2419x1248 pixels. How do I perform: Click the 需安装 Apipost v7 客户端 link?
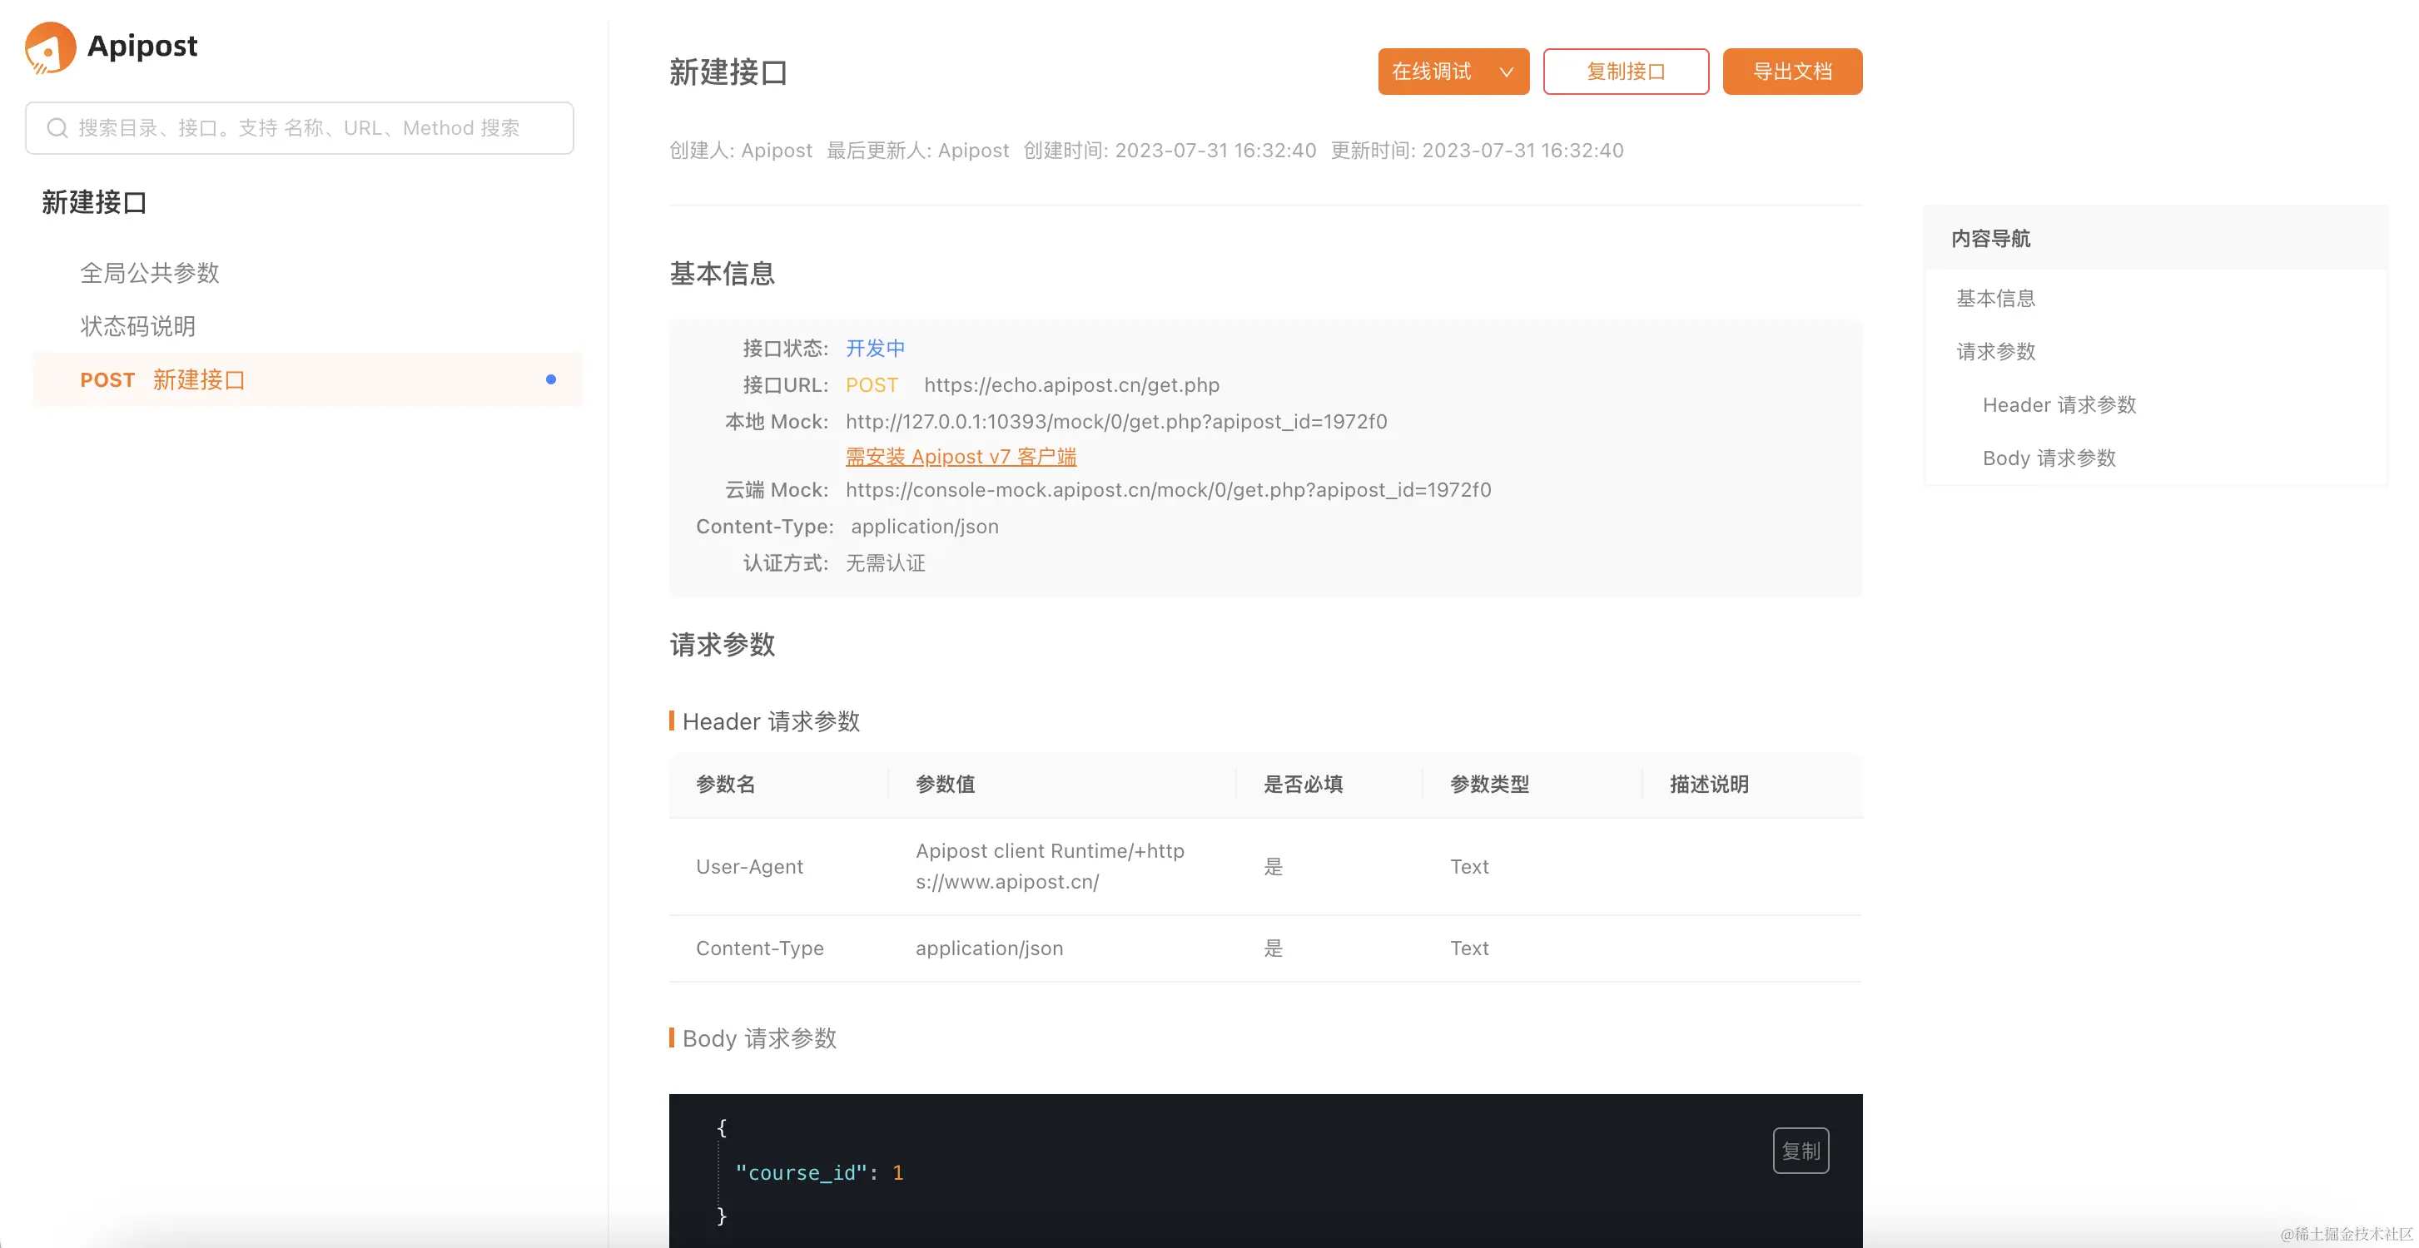click(961, 457)
